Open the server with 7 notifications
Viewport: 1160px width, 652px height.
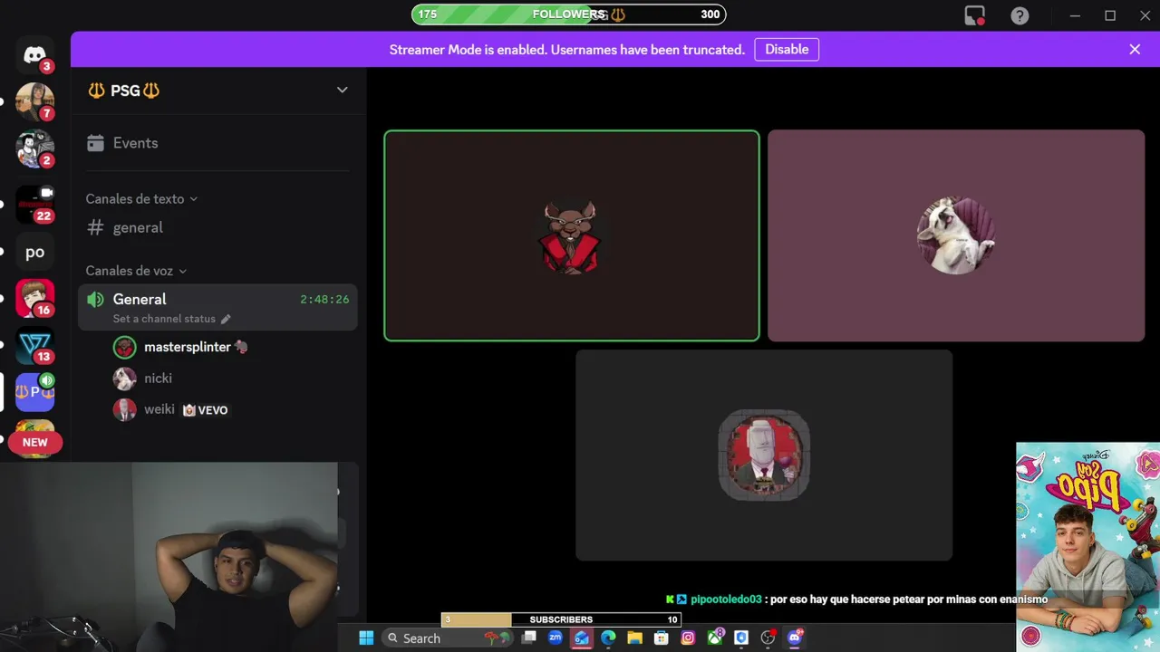tap(34, 101)
